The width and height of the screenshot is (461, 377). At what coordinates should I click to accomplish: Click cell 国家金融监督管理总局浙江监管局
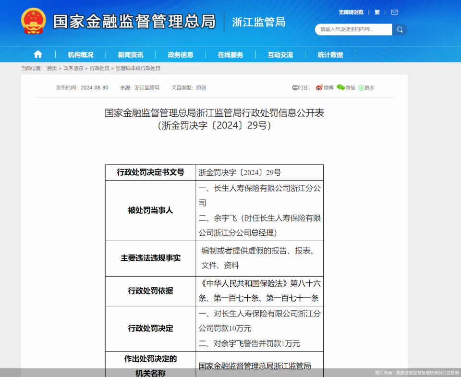[x=255, y=366]
